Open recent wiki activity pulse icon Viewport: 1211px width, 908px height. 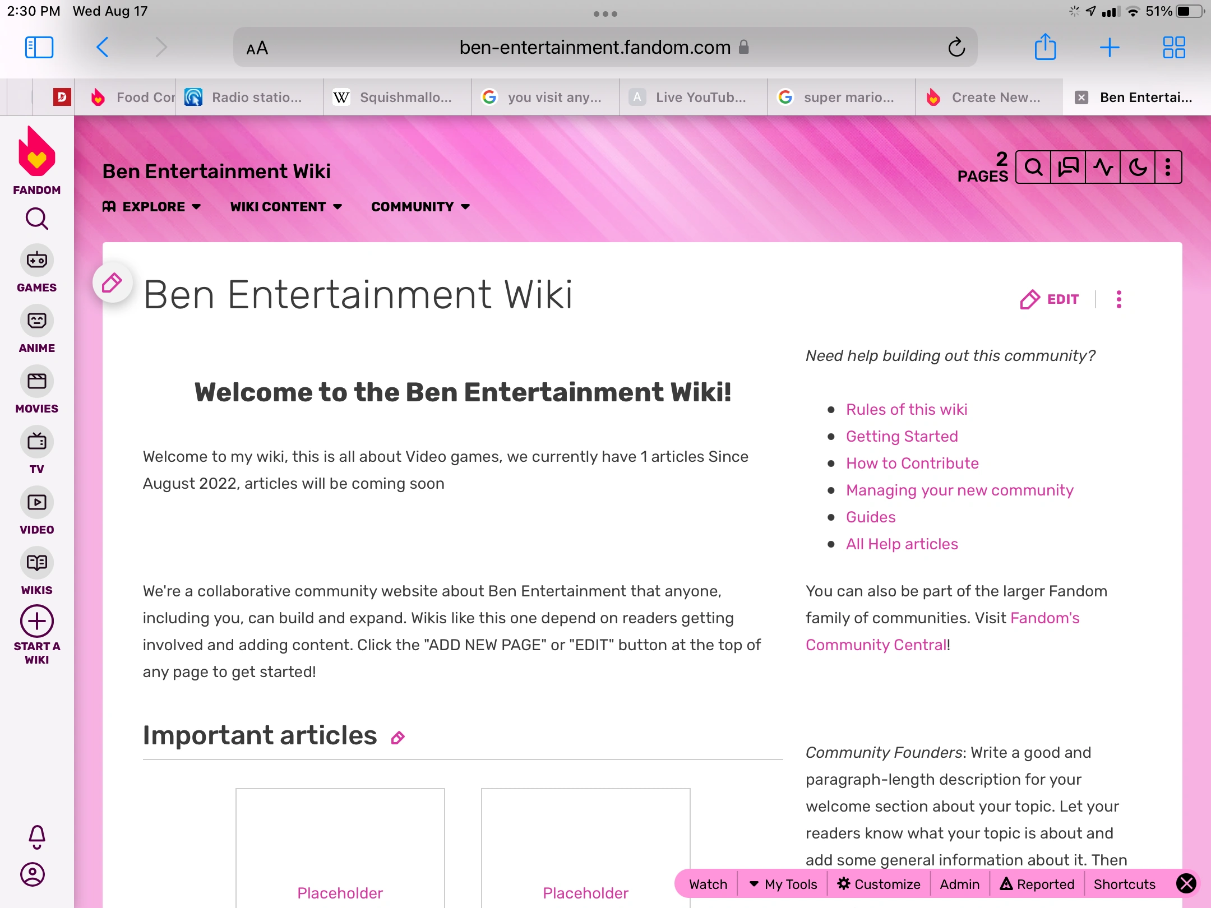coord(1103,168)
